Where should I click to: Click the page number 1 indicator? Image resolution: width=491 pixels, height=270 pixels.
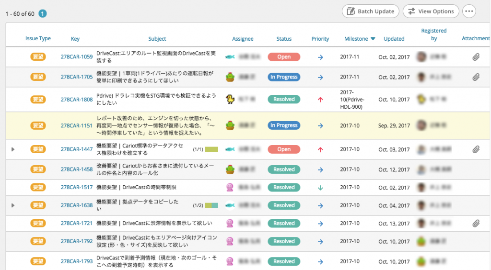coord(43,14)
